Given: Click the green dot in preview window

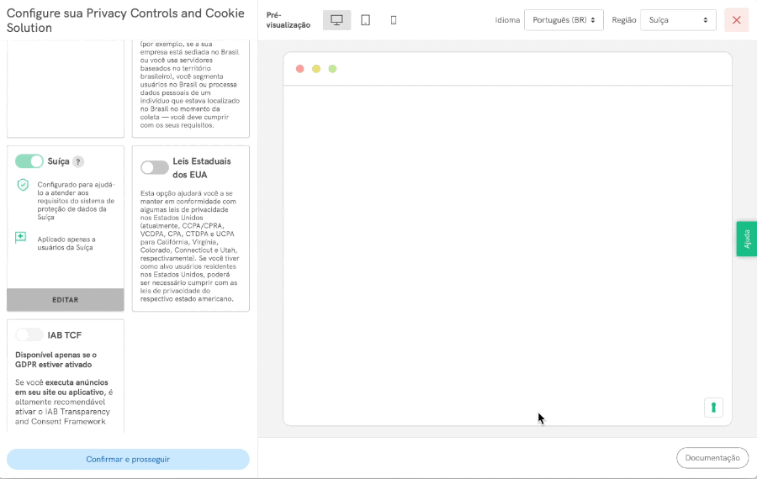Looking at the screenshot, I should pos(332,69).
